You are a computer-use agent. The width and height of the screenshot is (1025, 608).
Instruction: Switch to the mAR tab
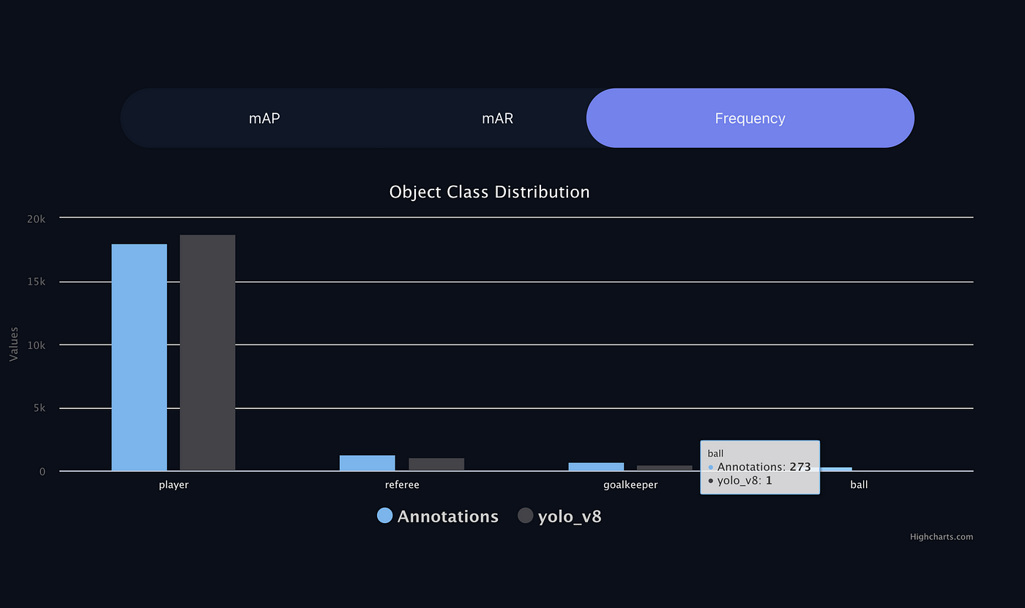pyautogui.click(x=498, y=119)
